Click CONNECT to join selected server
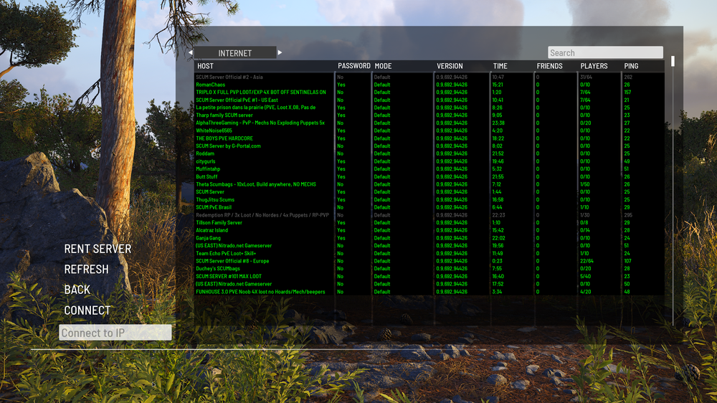Viewport: 717px width, 403px height. point(87,310)
